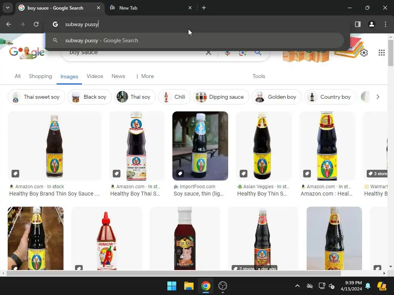Filter by Black soy chip

(90, 97)
